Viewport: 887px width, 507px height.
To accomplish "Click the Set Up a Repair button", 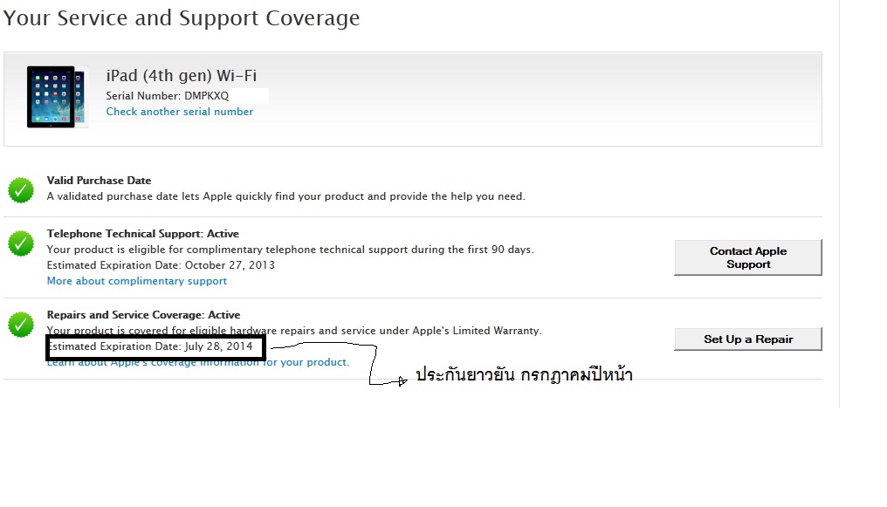I will pyautogui.click(x=748, y=339).
